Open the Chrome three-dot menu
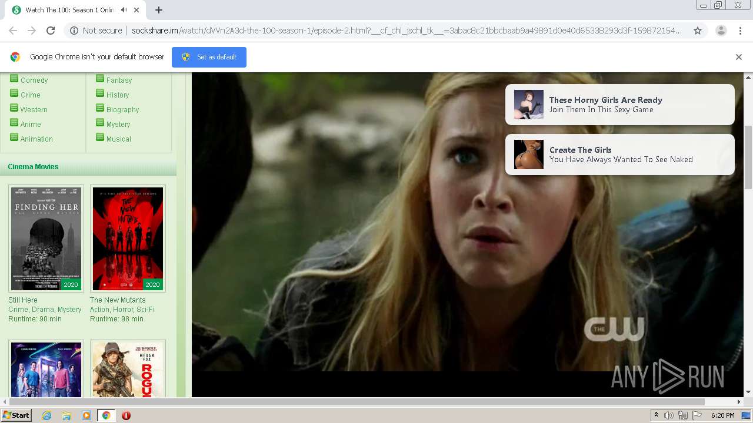The height and width of the screenshot is (423, 753). (740, 31)
